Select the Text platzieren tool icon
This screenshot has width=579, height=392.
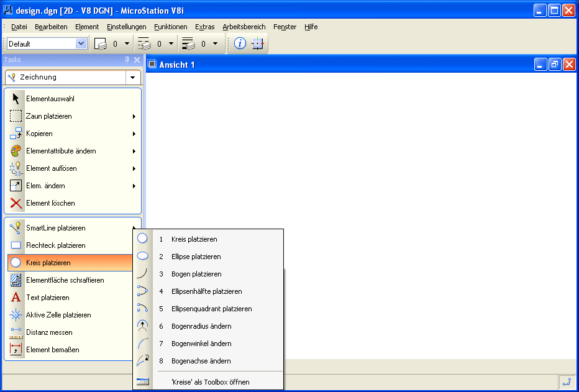(16, 298)
